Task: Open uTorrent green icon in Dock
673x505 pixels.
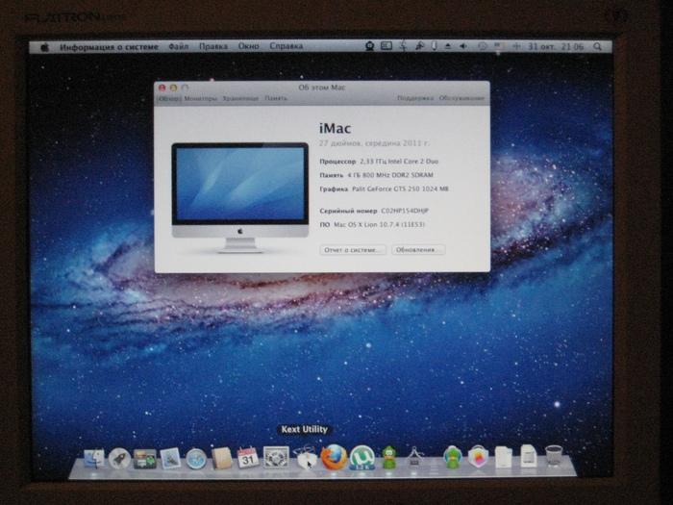Action: tap(361, 457)
